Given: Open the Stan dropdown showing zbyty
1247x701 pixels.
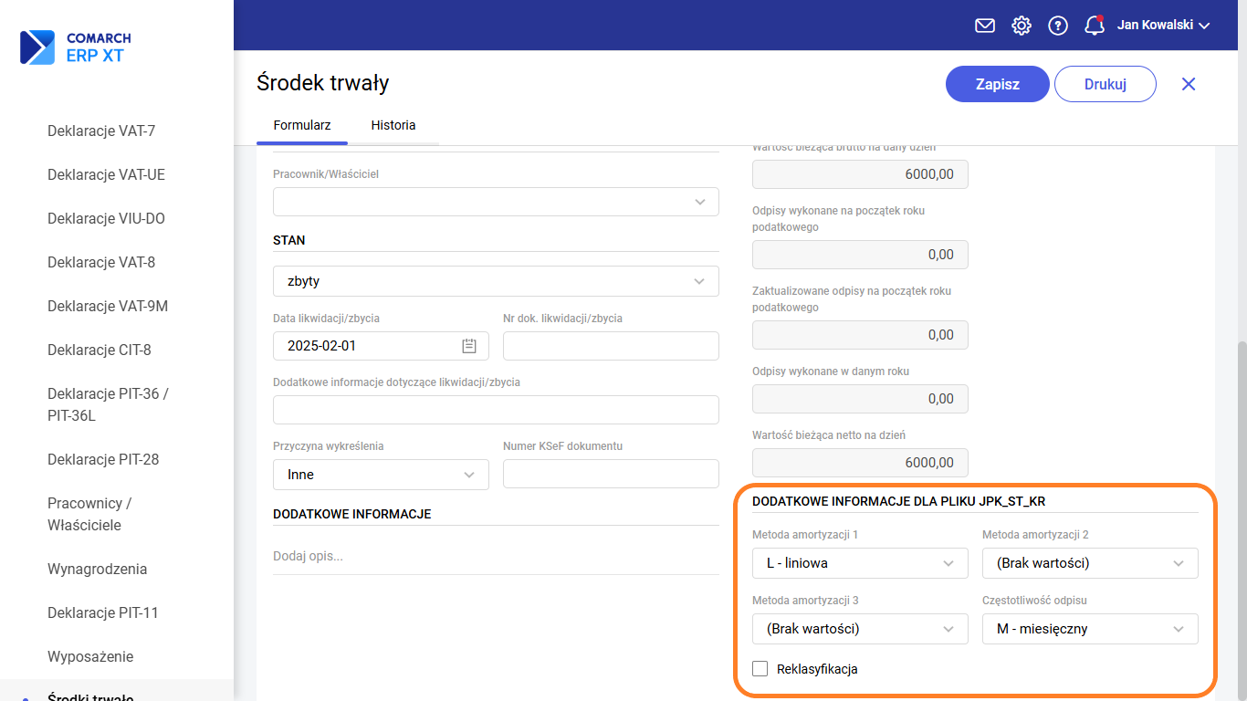Looking at the screenshot, I should point(496,281).
